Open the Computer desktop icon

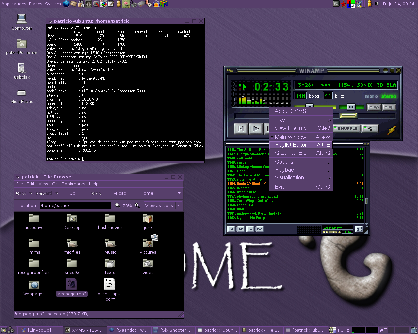click(x=22, y=22)
